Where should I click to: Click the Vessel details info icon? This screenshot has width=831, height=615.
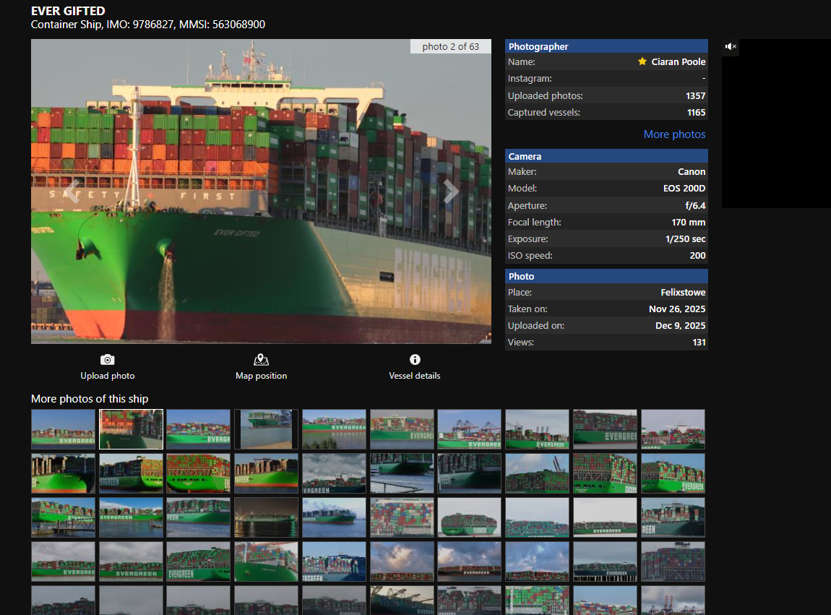coord(415,360)
